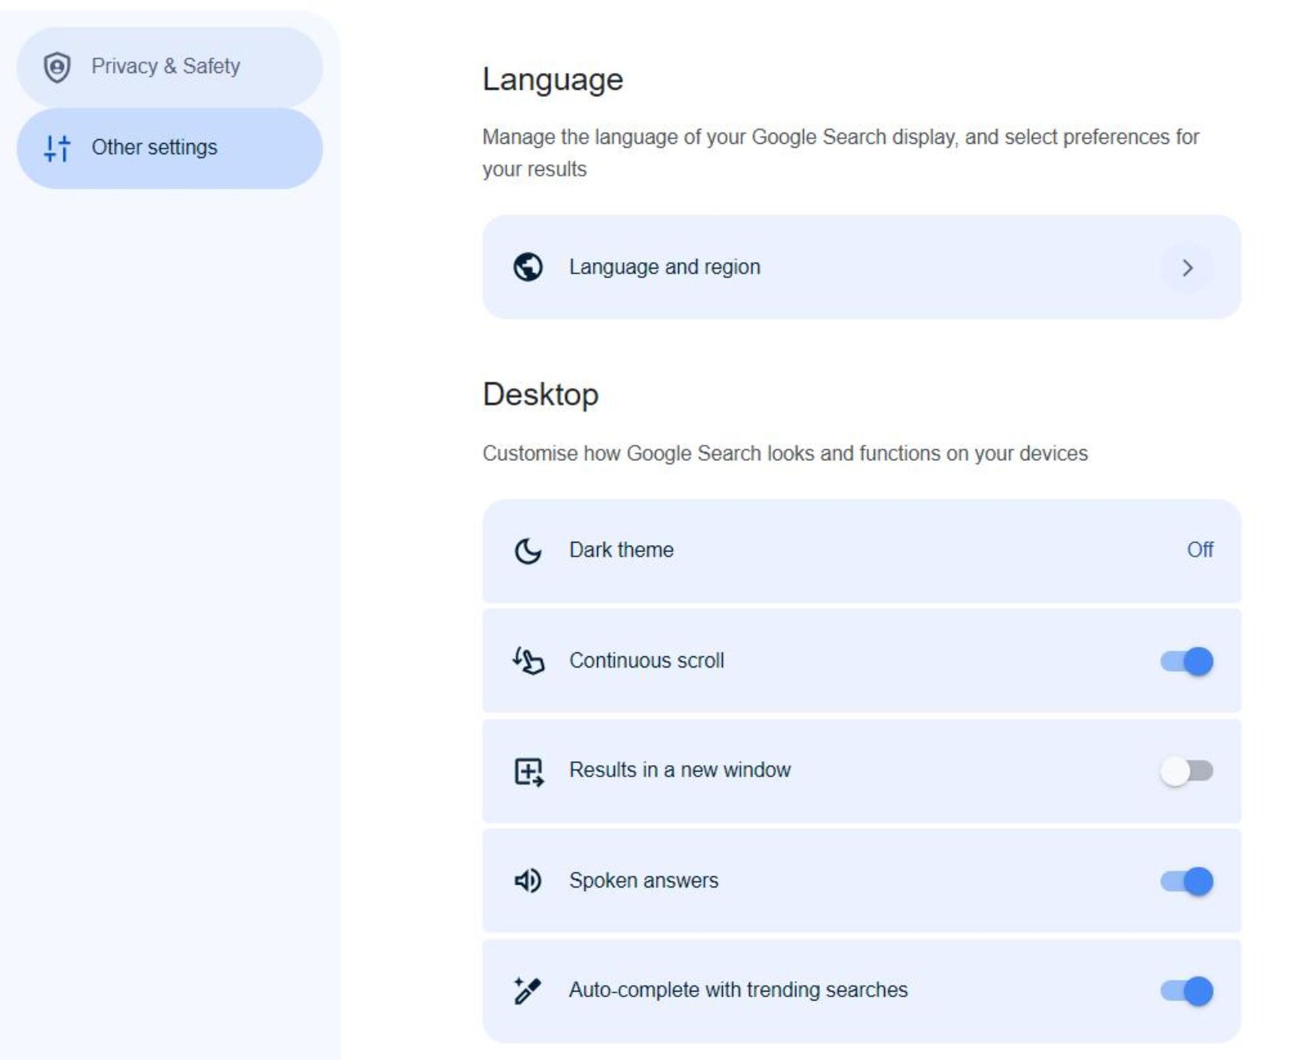Click the Dark theme moon icon
Image resolution: width=1297 pixels, height=1060 pixels.
pos(528,550)
